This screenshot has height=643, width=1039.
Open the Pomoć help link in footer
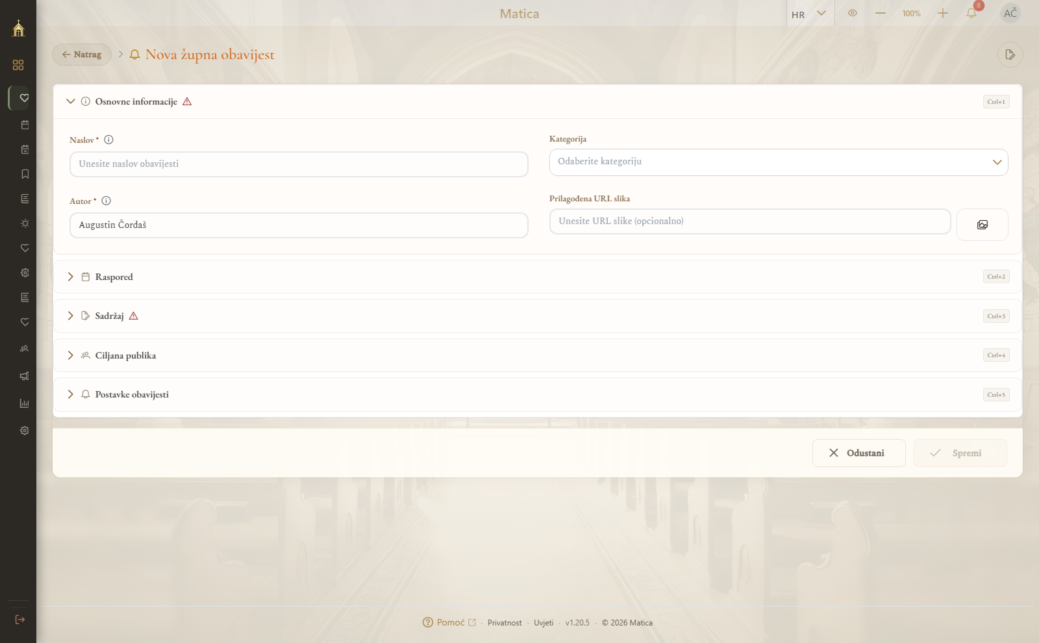pos(449,622)
